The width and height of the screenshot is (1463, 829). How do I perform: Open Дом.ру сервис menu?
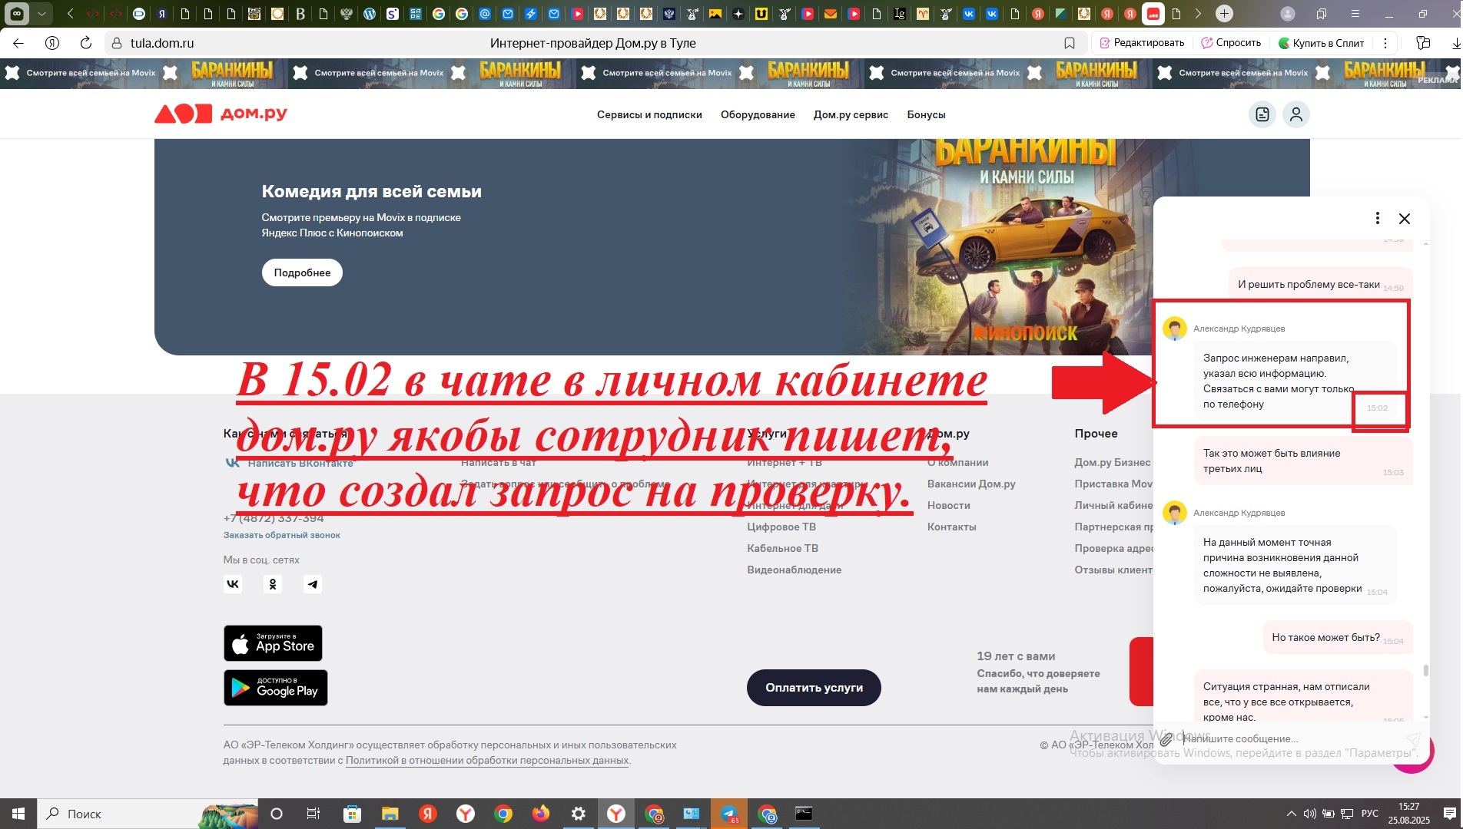851,114
